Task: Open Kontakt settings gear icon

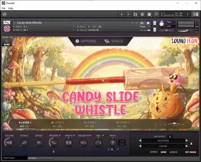Action: point(142,14)
